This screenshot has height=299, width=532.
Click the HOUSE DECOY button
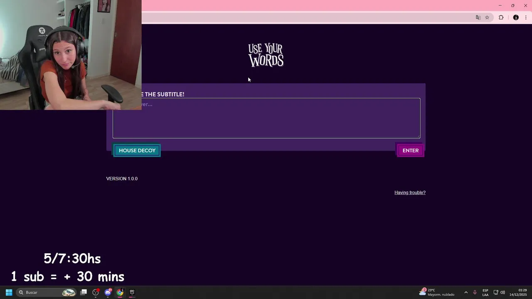pyautogui.click(x=137, y=150)
